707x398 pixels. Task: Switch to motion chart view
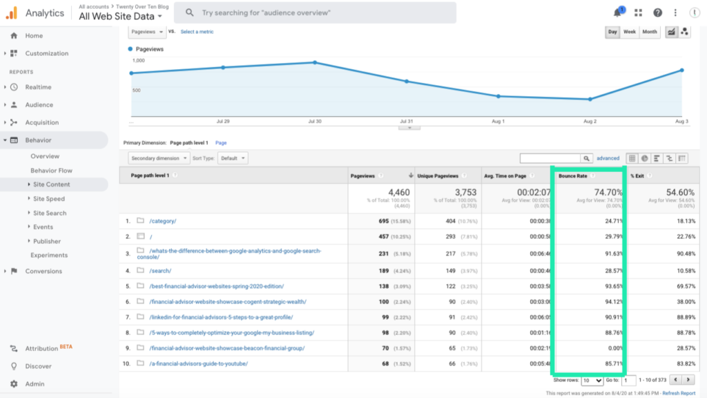click(685, 32)
